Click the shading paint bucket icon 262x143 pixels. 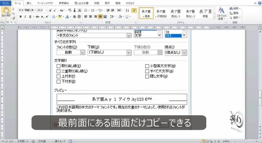click(x=120, y=17)
